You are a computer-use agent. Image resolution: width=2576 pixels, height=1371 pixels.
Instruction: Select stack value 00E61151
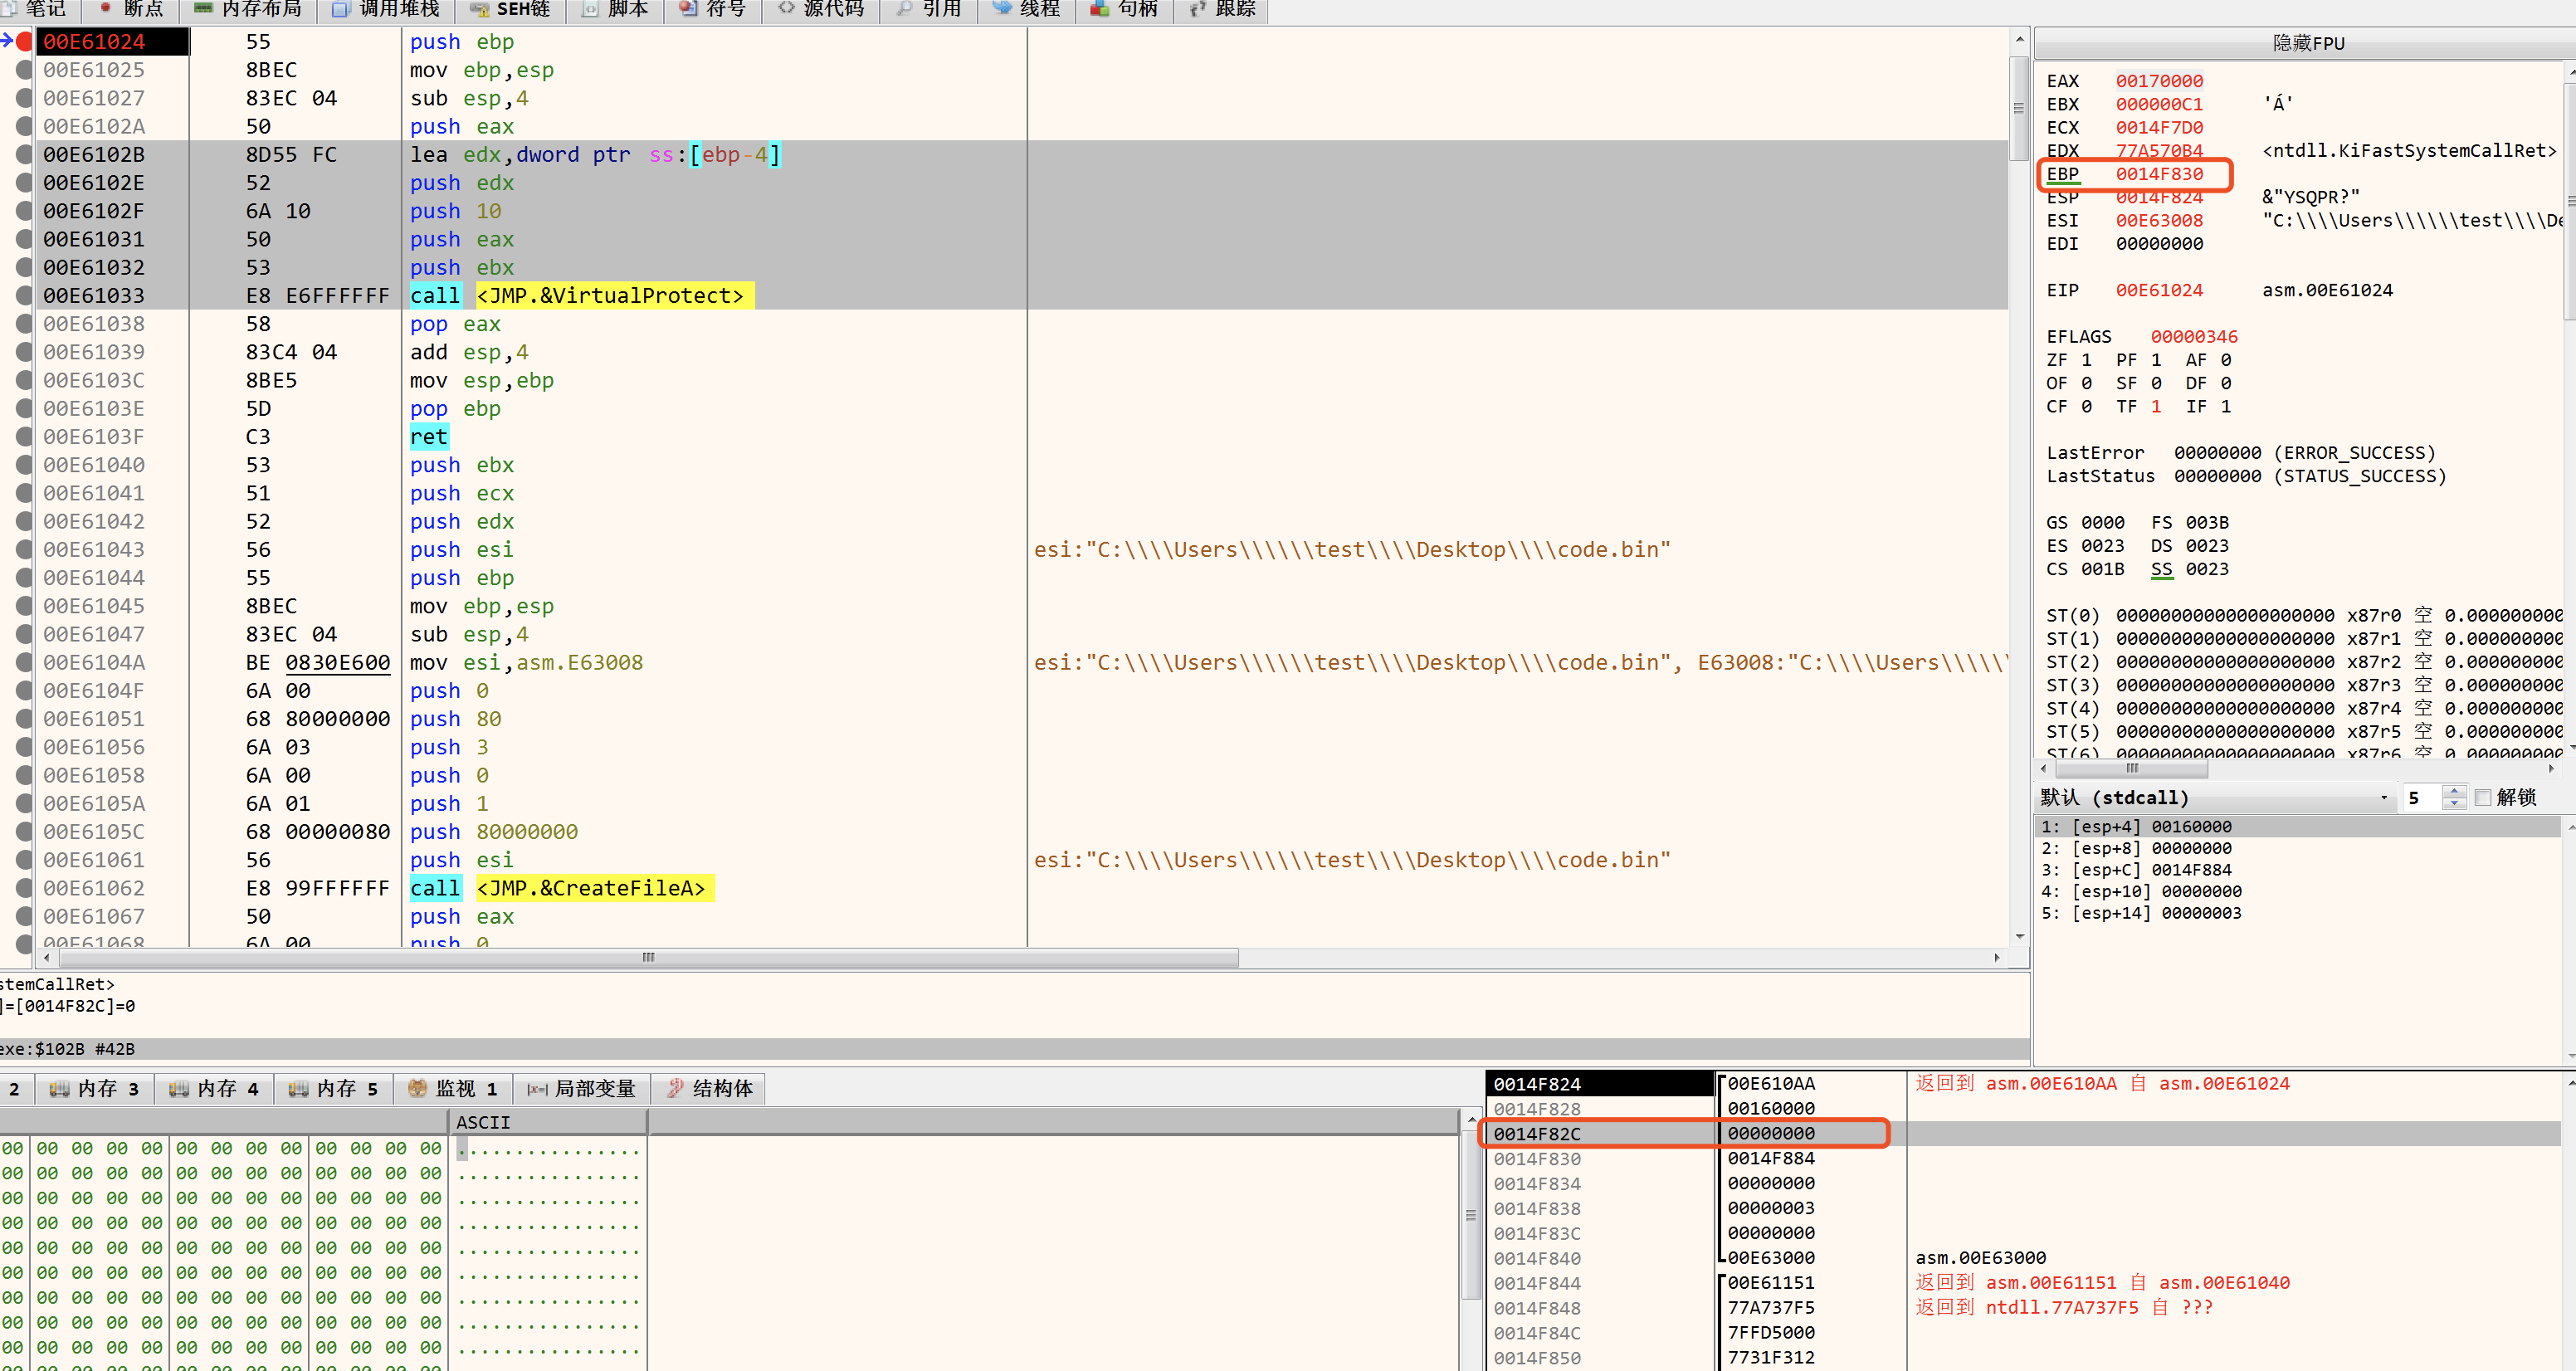pos(1770,1282)
